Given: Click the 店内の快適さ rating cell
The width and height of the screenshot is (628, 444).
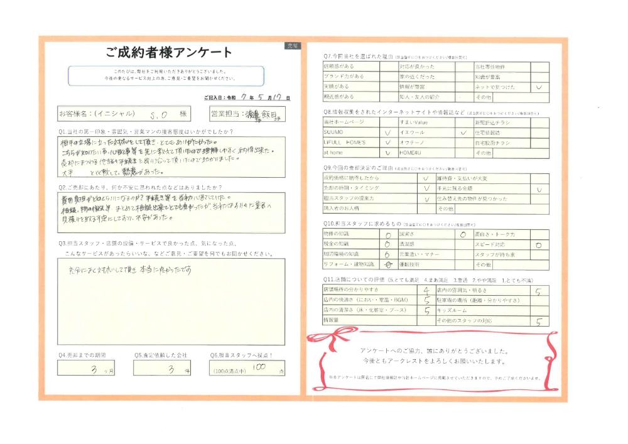Looking at the screenshot, I should [x=426, y=300].
